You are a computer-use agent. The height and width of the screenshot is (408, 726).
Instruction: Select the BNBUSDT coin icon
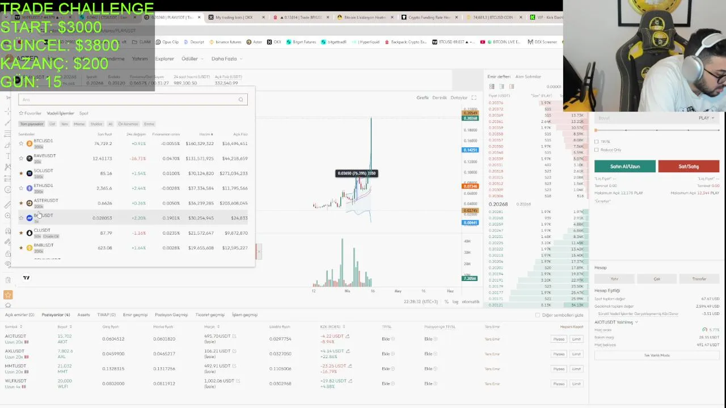pyautogui.click(x=29, y=248)
